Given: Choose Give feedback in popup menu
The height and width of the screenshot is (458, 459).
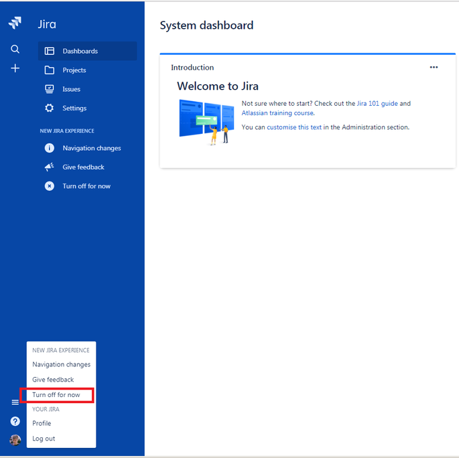Looking at the screenshot, I should pos(61,380).
